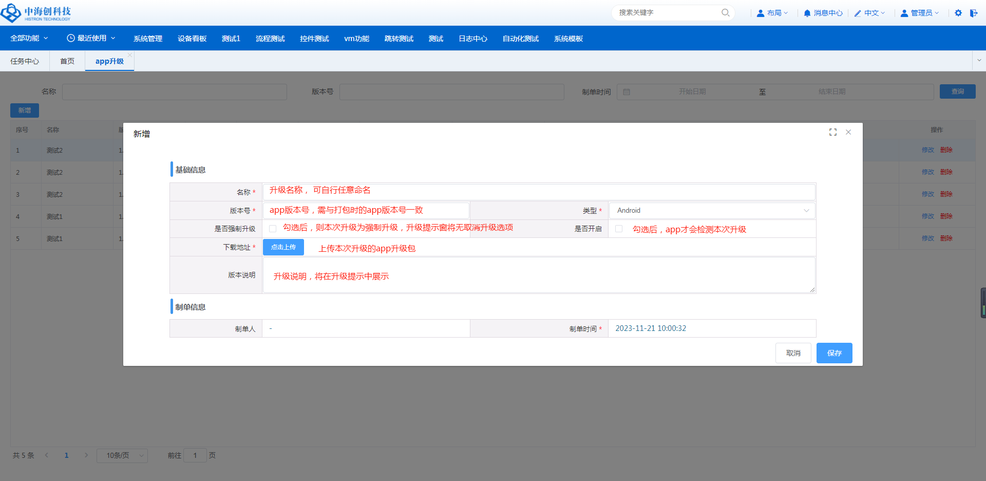This screenshot has height=481, width=986.
Task: Click the calendar icon in date filter
Action: tap(627, 92)
